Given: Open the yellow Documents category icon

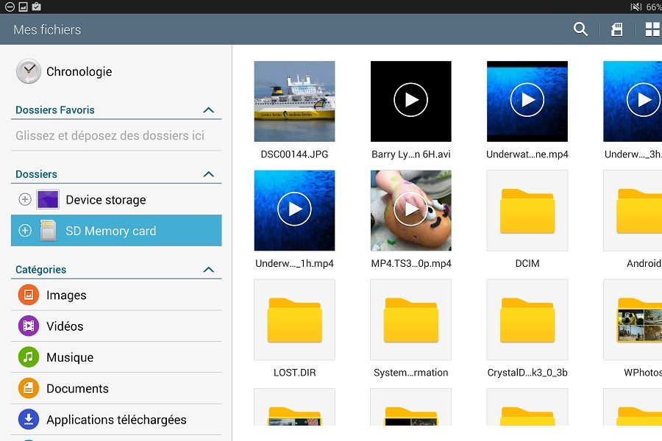Looking at the screenshot, I should (28, 388).
